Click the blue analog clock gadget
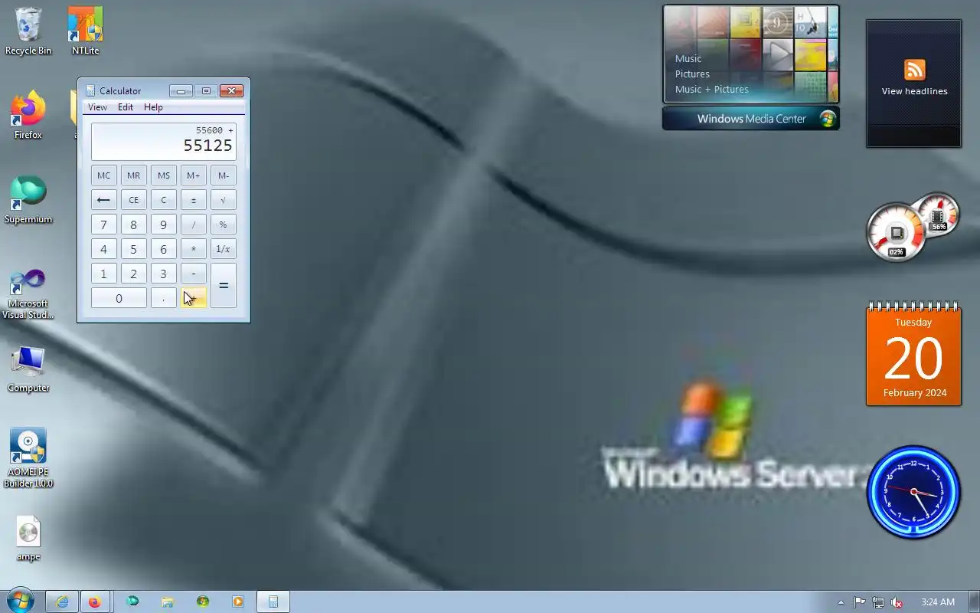This screenshot has height=613, width=980. [x=913, y=491]
